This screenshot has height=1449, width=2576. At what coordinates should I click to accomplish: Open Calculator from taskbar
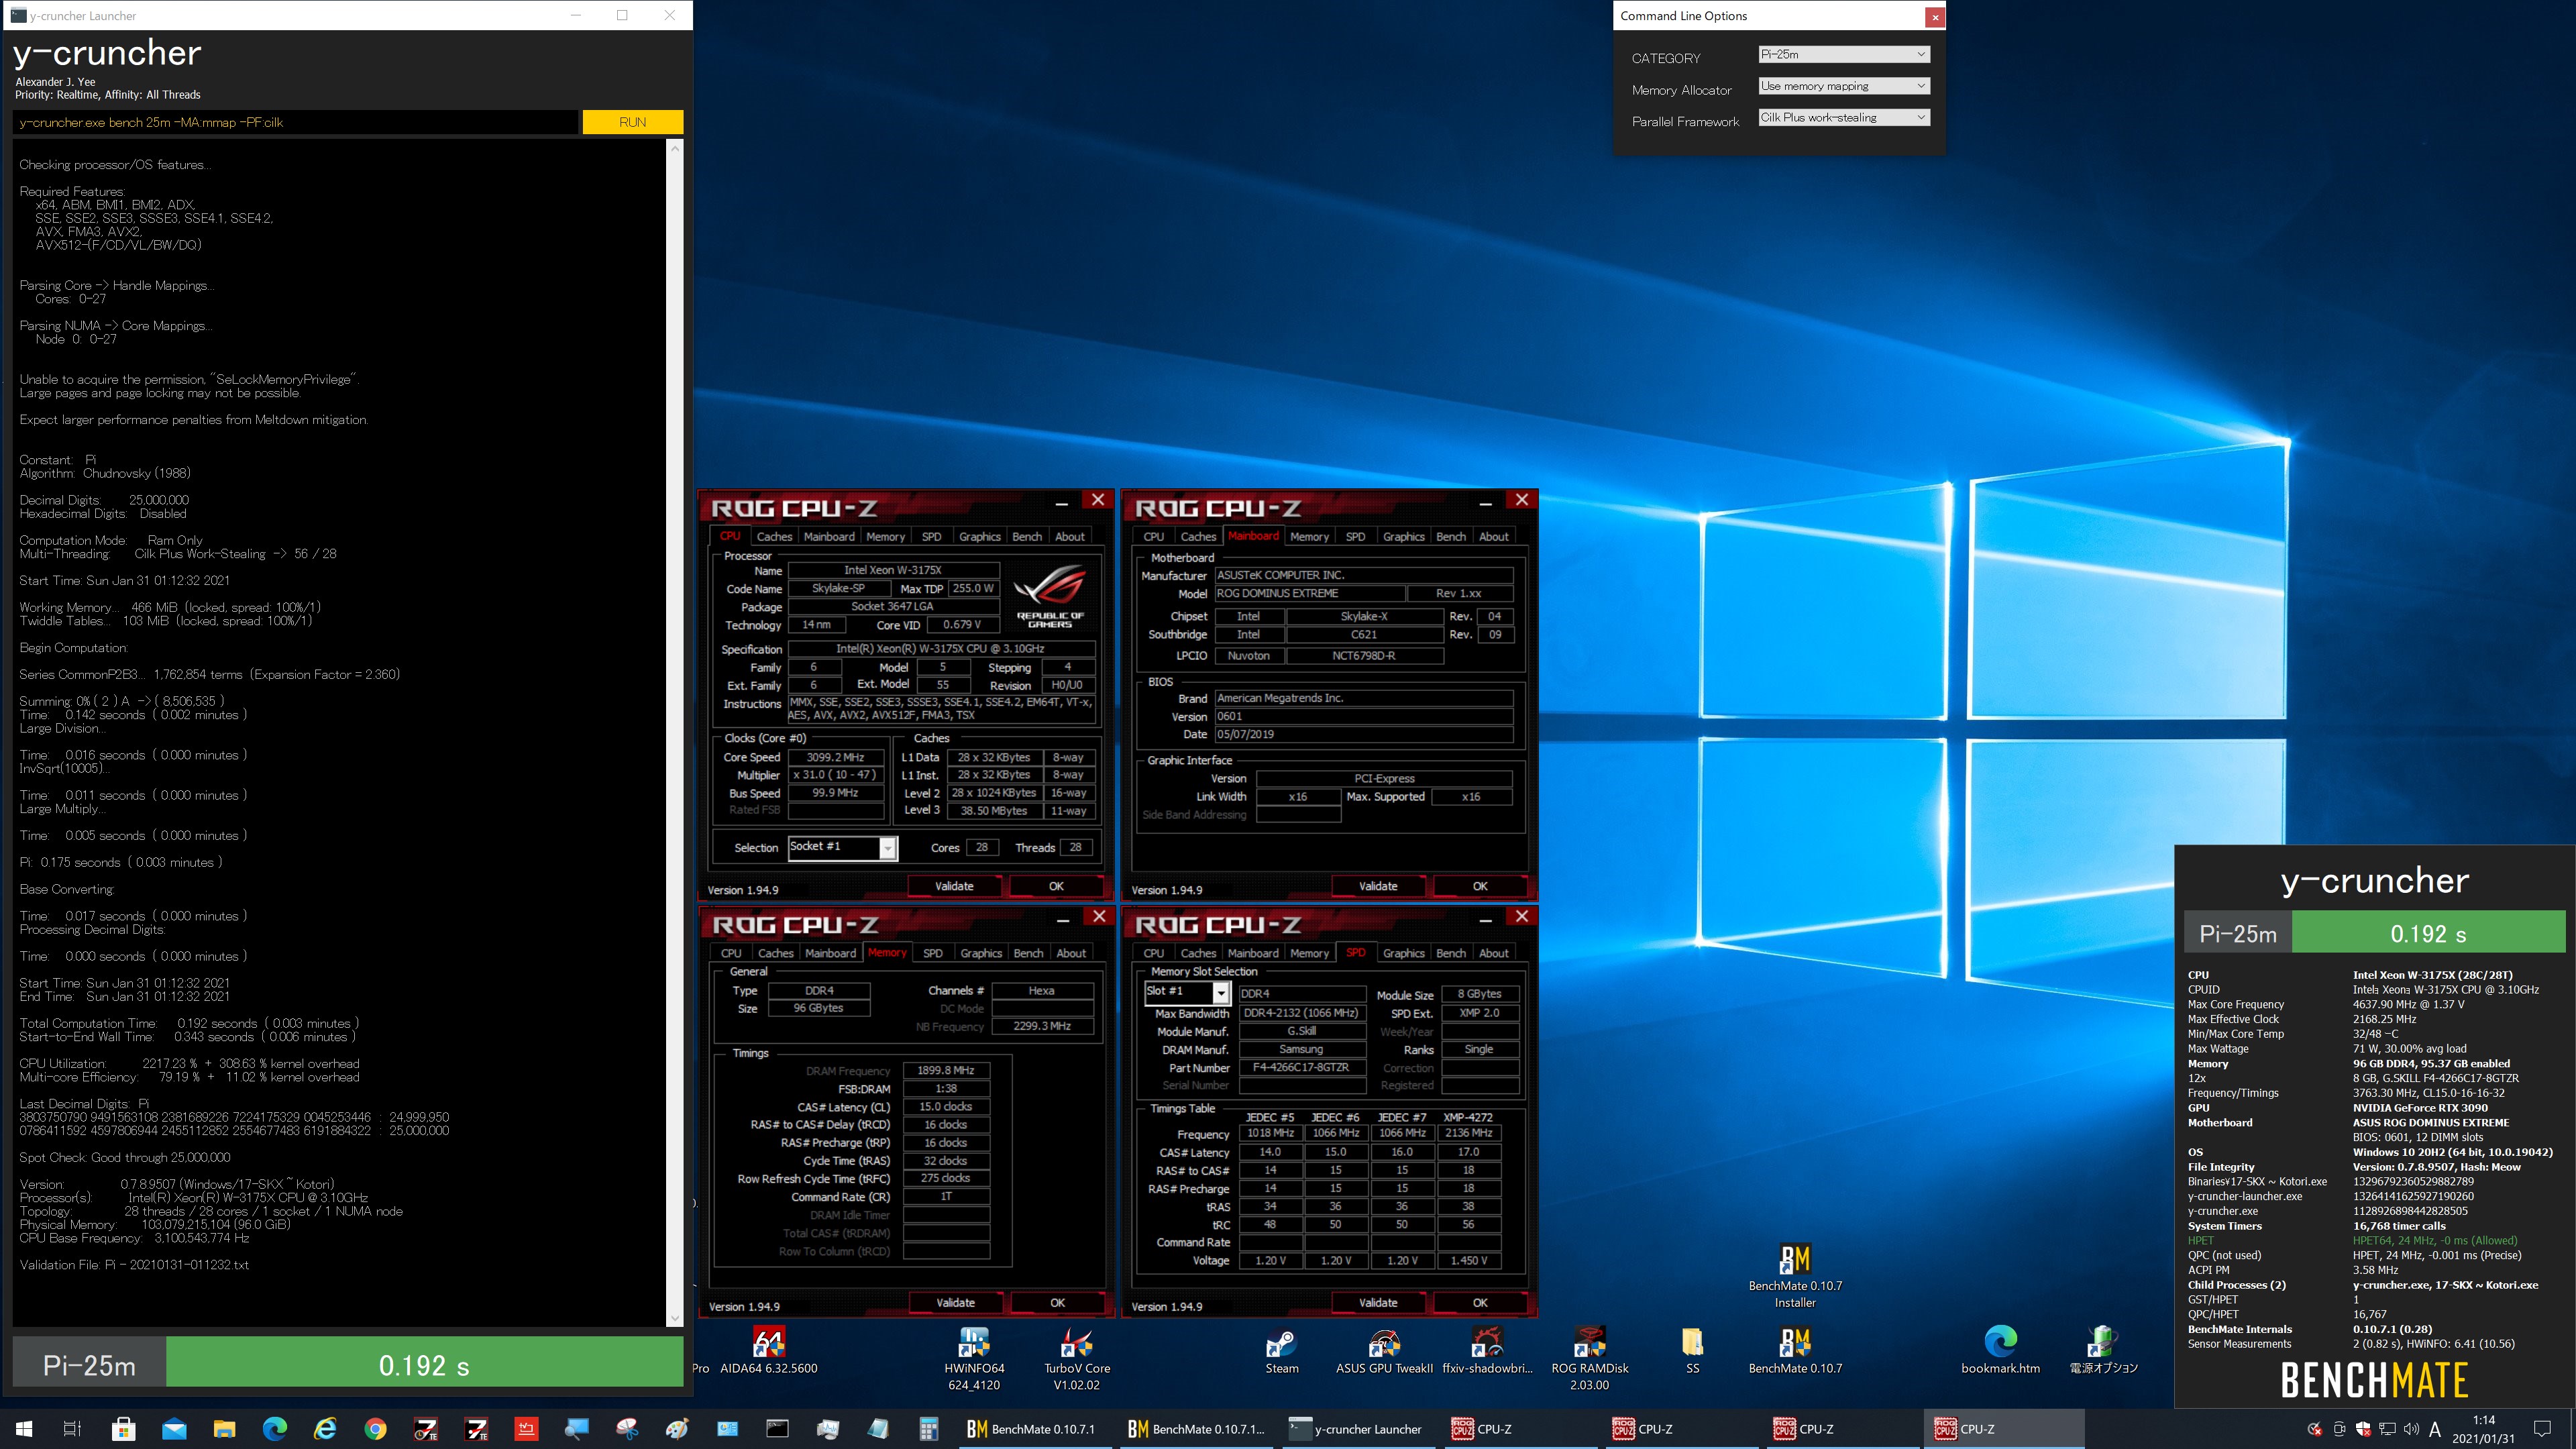929,1429
